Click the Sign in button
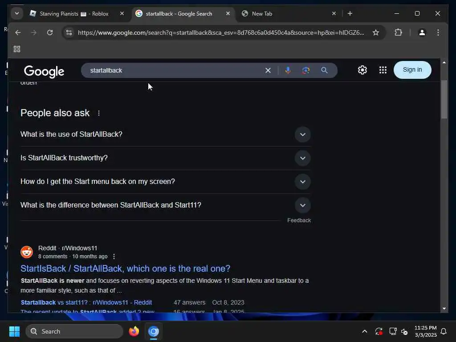Image resolution: width=456 pixels, height=342 pixels. tap(412, 70)
